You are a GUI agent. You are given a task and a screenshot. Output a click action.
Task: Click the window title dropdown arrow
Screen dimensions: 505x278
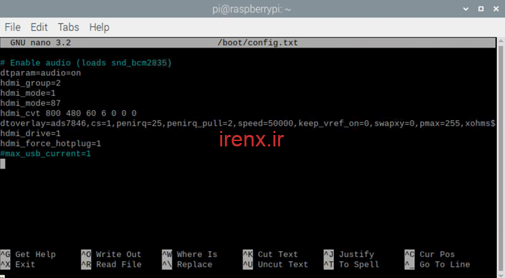click(x=466, y=9)
